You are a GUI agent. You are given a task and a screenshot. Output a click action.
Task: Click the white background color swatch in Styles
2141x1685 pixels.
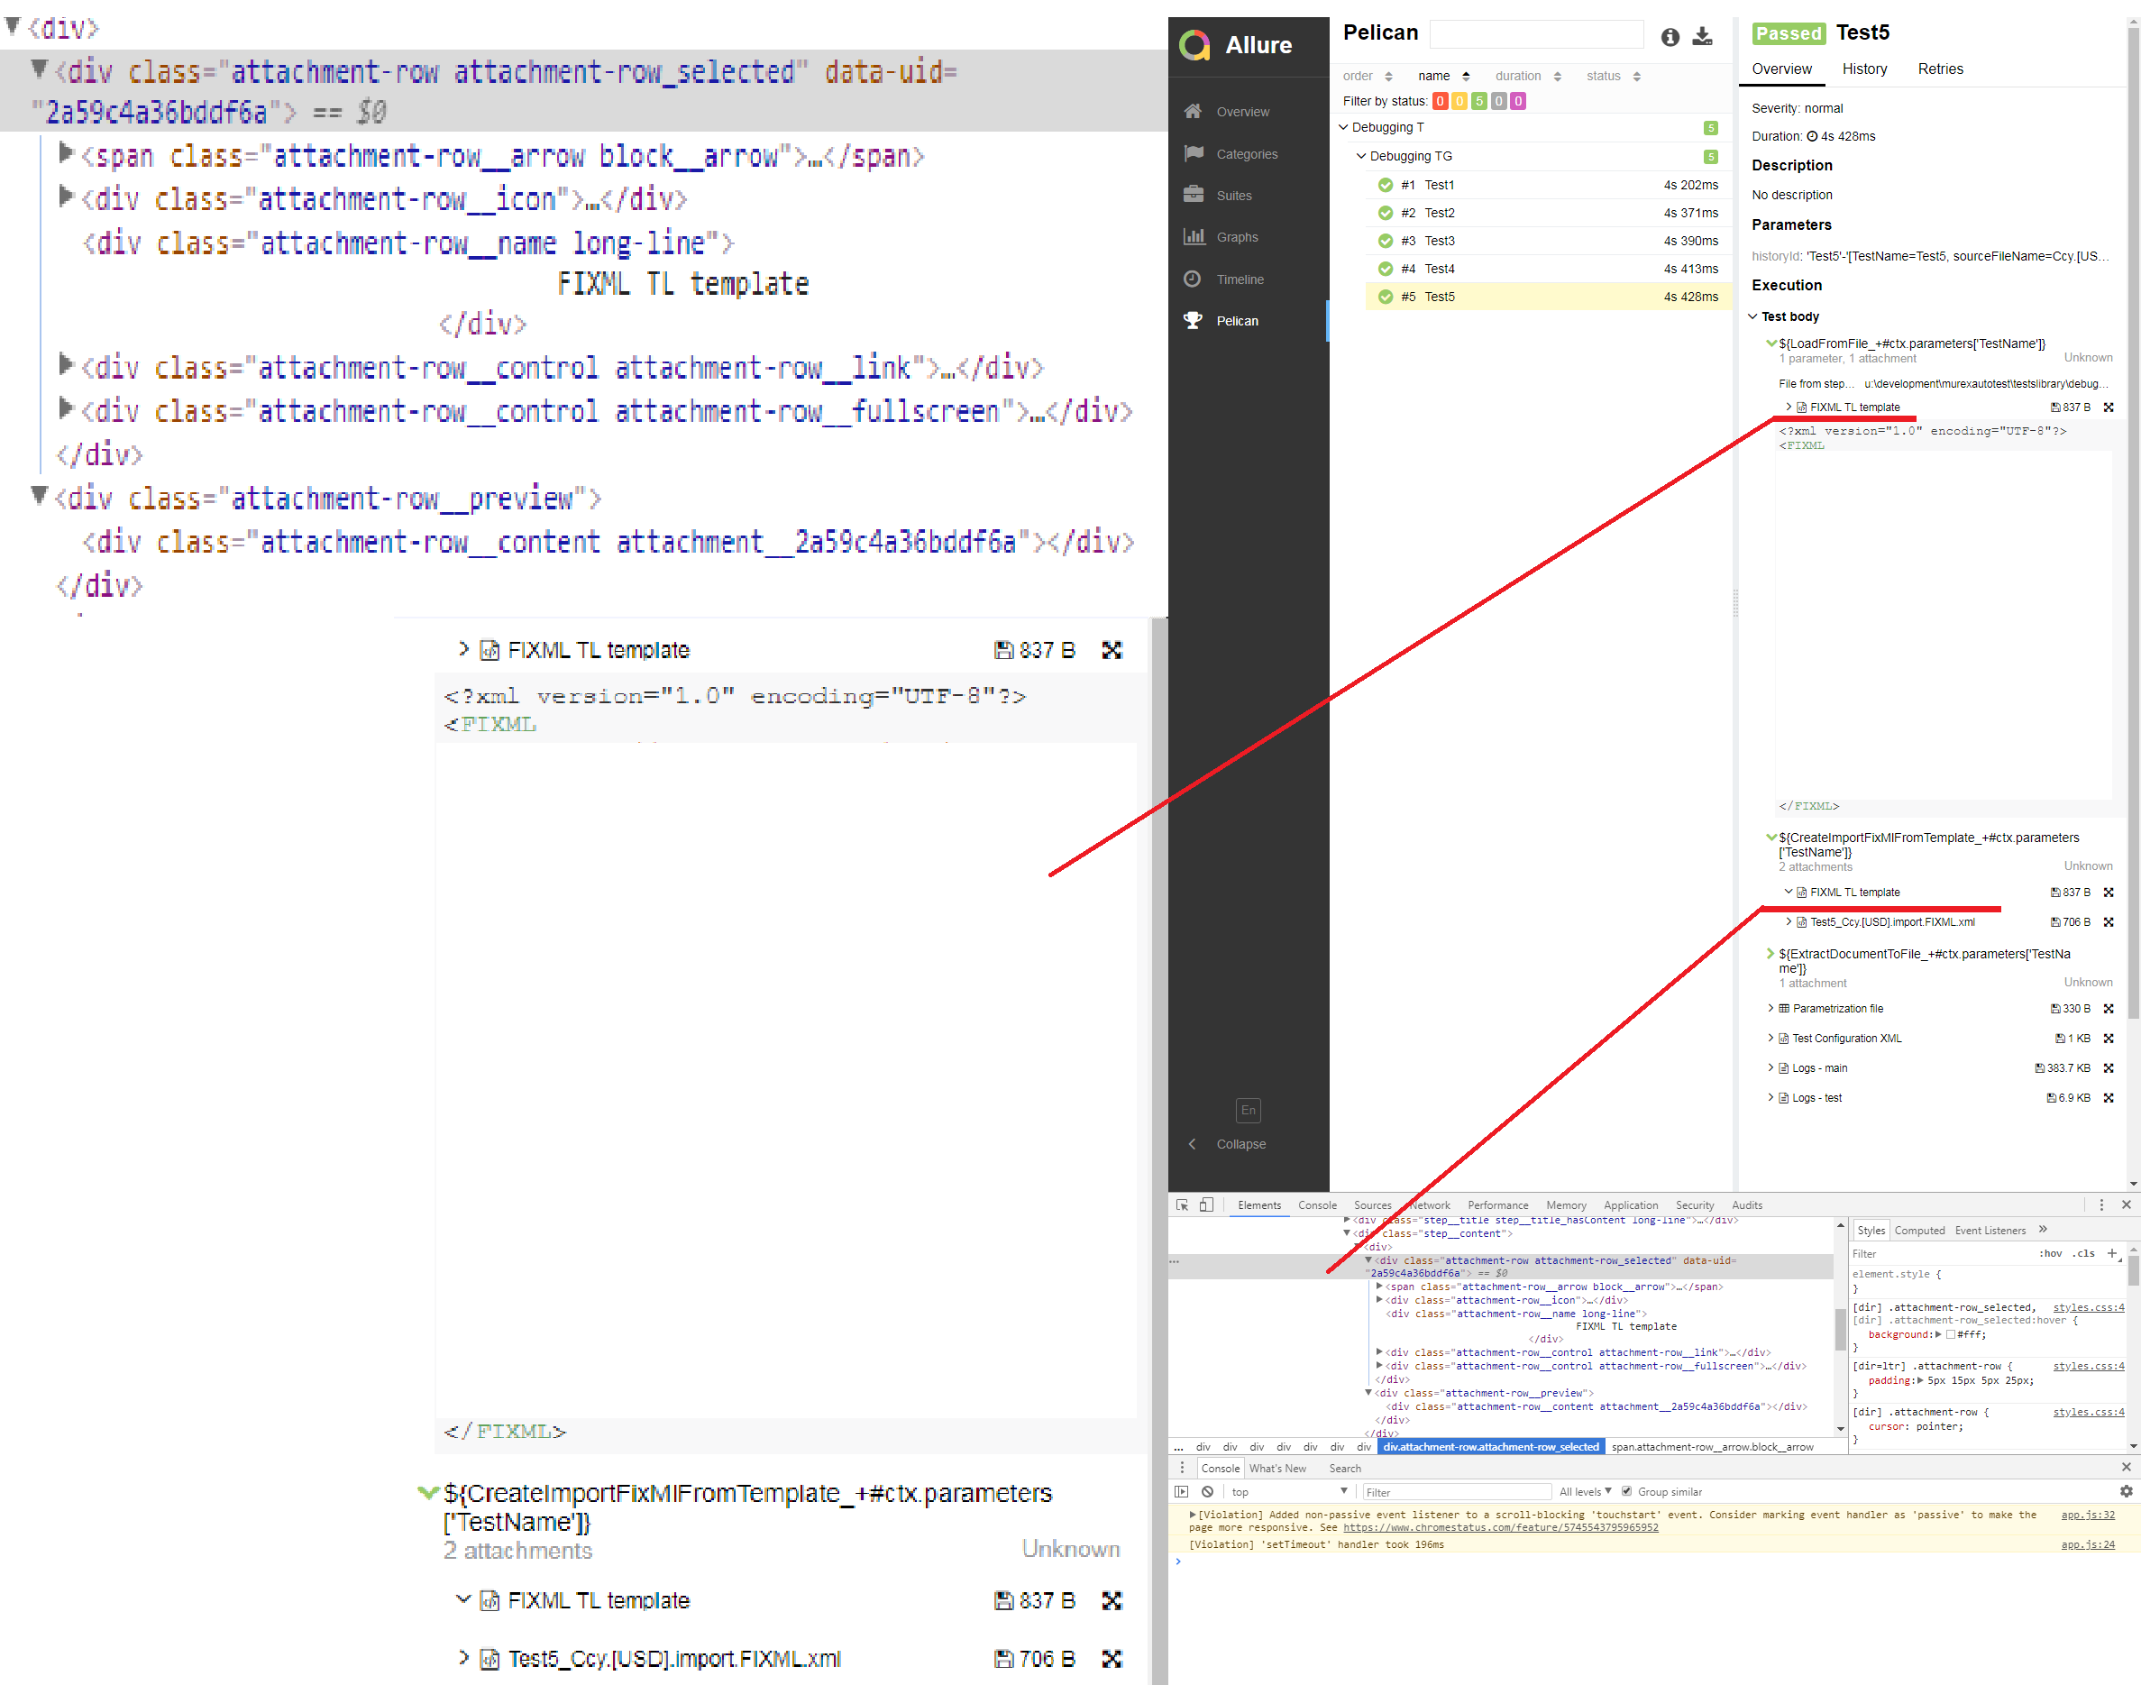1950,1333
